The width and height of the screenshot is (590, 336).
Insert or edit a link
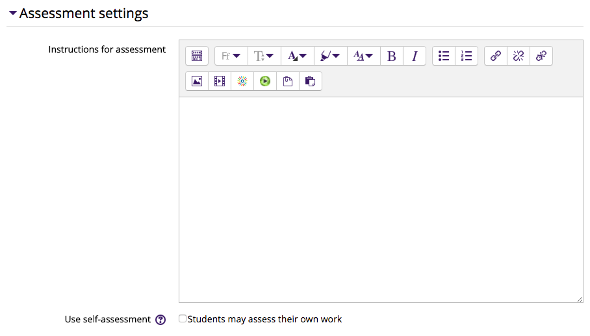(x=496, y=56)
